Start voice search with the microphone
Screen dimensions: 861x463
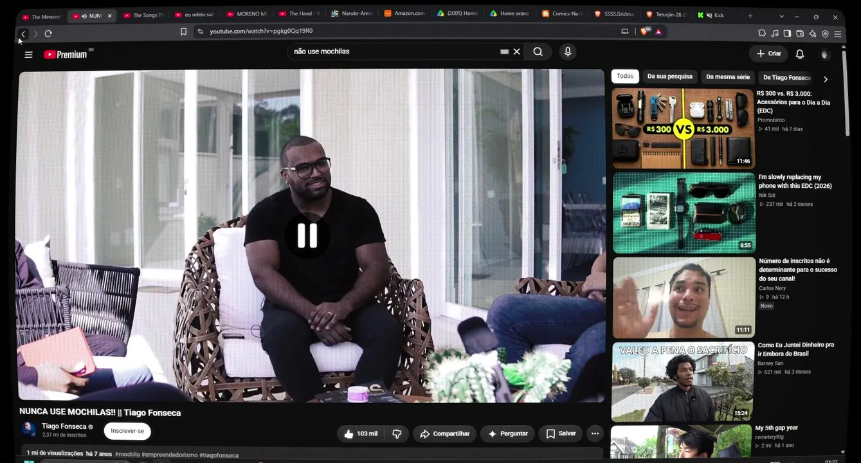[567, 52]
